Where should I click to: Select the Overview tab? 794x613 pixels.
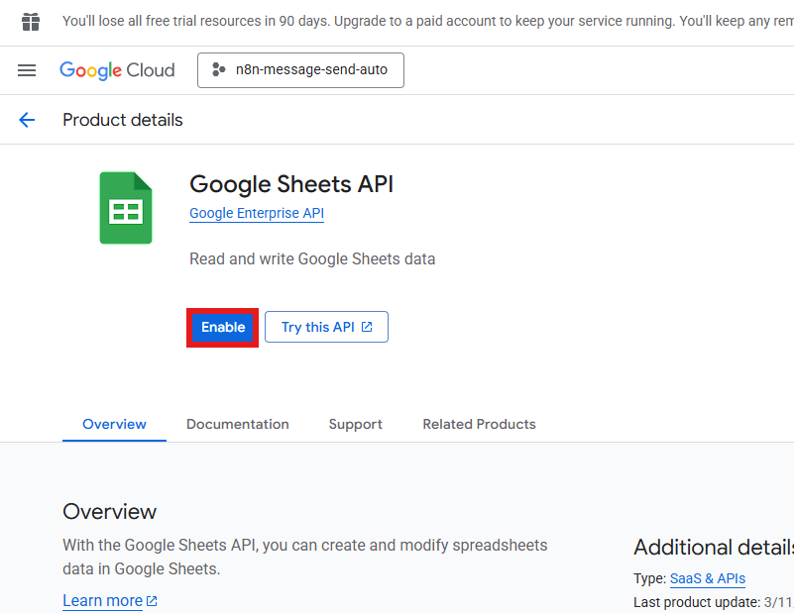114,424
